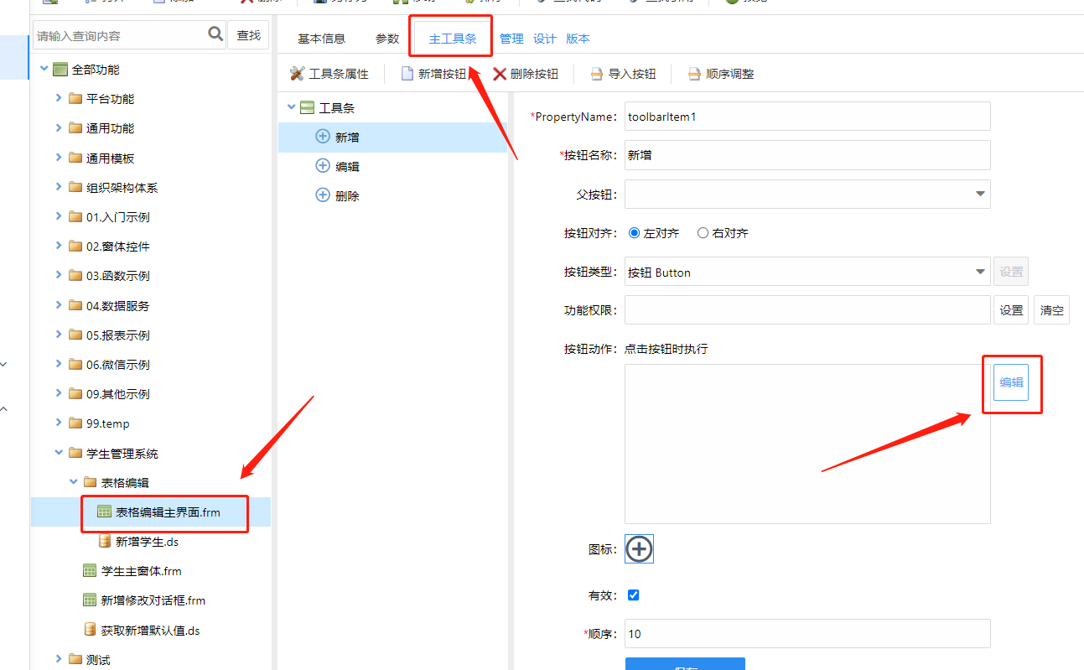Image resolution: width=1084 pixels, height=670 pixels.
Task: Click the 全部功能 root icon
Action: (60, 69)
